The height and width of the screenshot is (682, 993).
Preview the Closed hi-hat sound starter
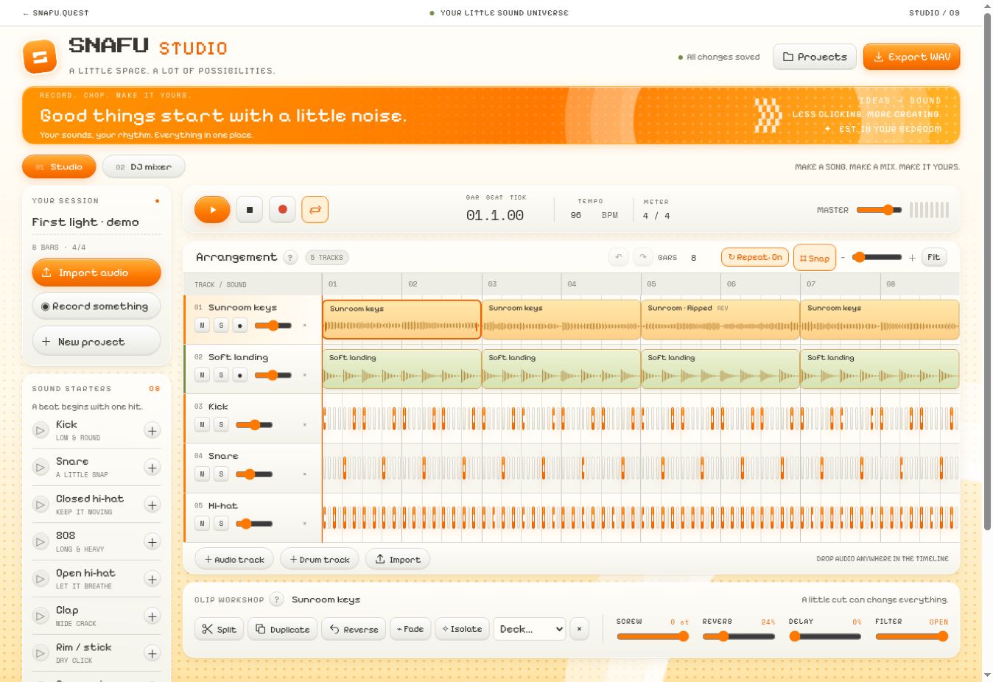pyautogui.click(x=41, y=505)
